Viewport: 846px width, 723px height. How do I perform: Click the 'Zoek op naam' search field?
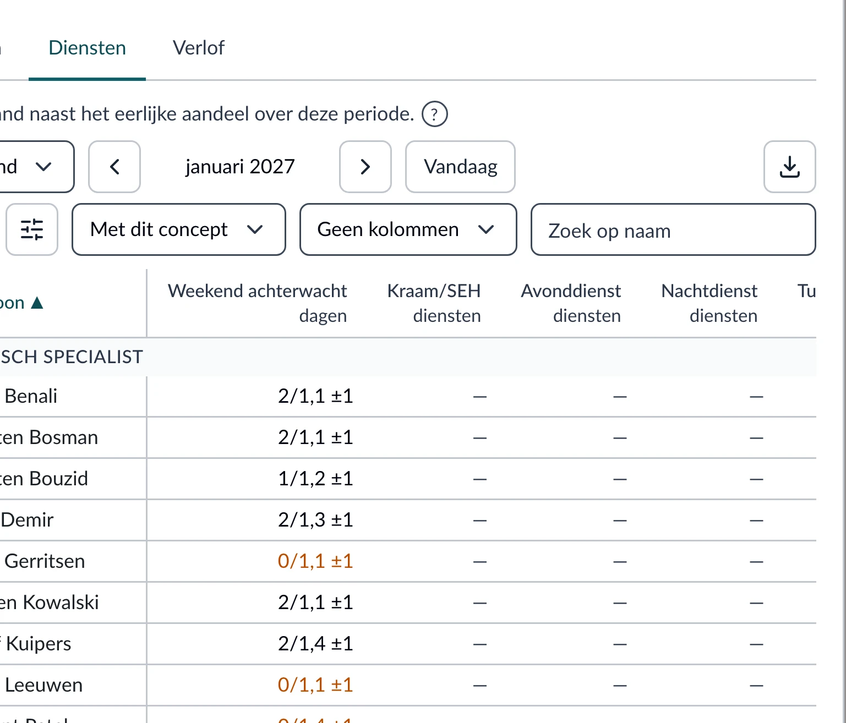click(x=673, y=229)
